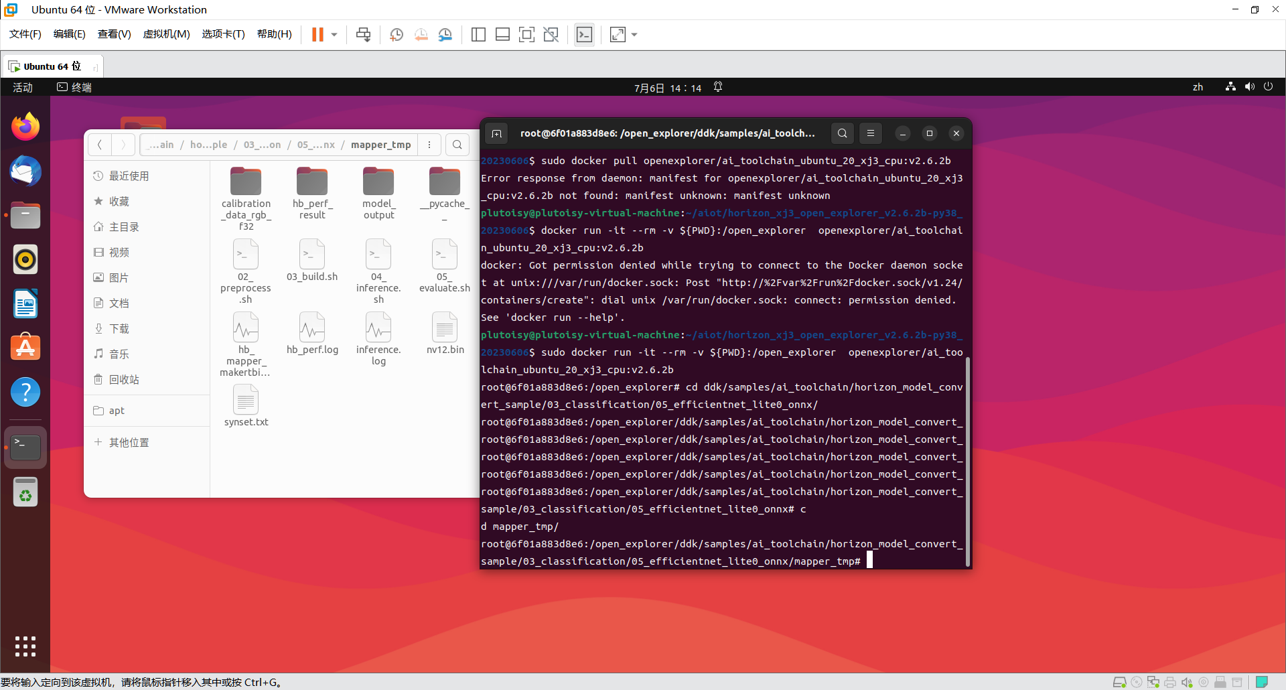Open the 编辑(E) menu
Image resolution: width=1286 pixels, height=690 pixels.
pyautogui.click(x=70, y=34)
